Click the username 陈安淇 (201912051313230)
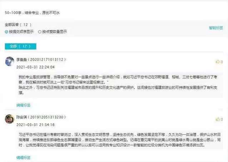Image resolution: width=228 pixels, height=162 pixels. (x=41, y=117)
